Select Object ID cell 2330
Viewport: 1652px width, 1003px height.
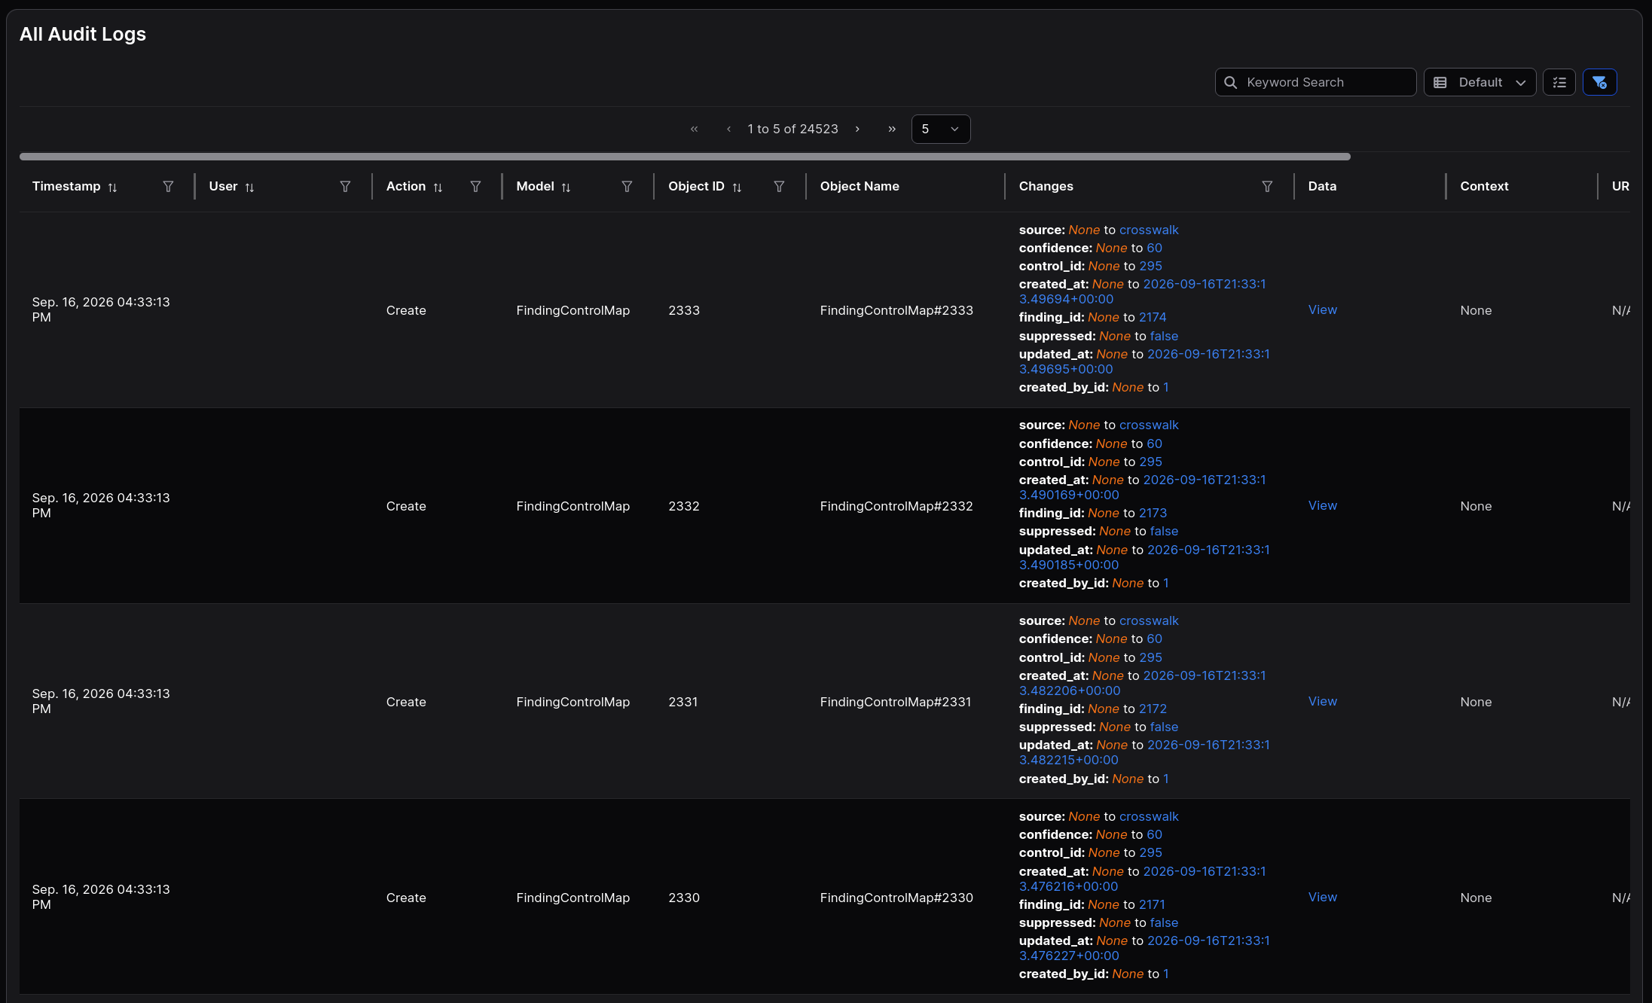point(684,898)
